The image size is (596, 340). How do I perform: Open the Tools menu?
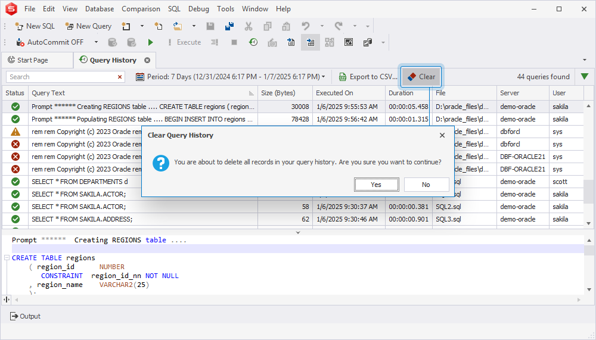[x=226, y=9]
